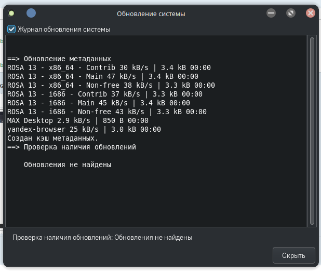
Task: Close the system update window
Action: [x=310, y=13]
